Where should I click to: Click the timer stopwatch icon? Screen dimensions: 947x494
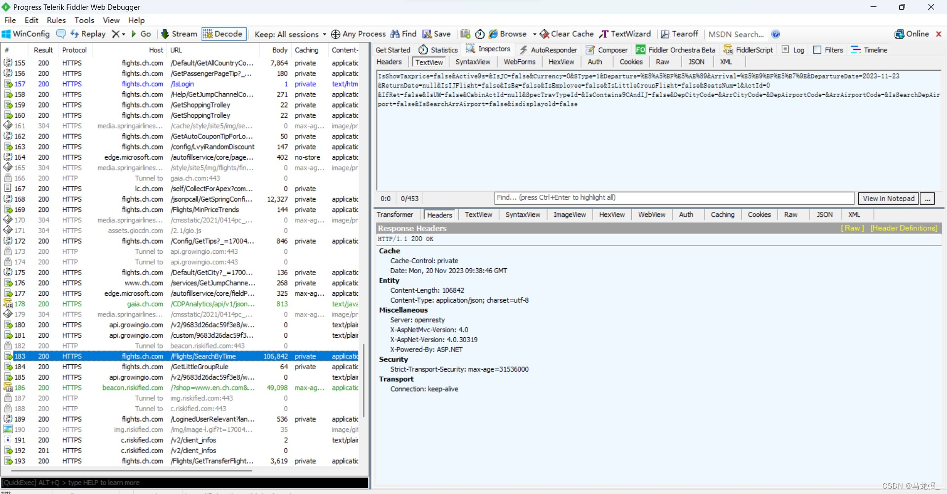click(479, 34)
